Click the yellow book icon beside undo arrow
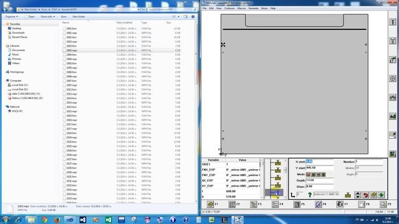The height and width of the screenshot is (224, 399). (x=373, y=195)
